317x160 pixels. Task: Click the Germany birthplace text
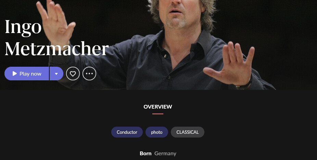point(165,154)
